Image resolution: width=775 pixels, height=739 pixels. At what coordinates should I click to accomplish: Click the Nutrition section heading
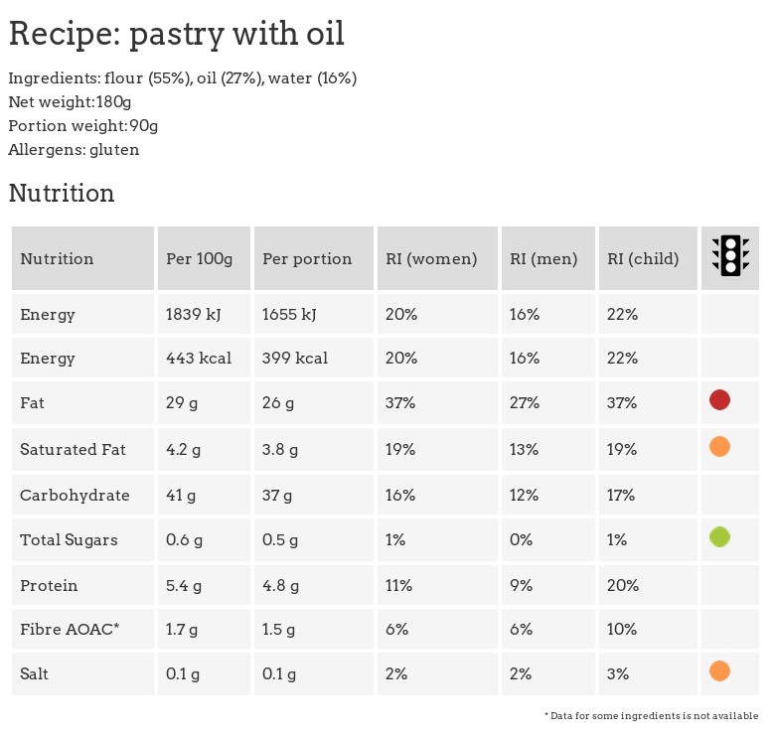[x=62, y=194]
